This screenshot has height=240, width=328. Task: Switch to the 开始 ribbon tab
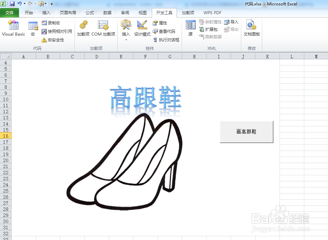(29, 13)
